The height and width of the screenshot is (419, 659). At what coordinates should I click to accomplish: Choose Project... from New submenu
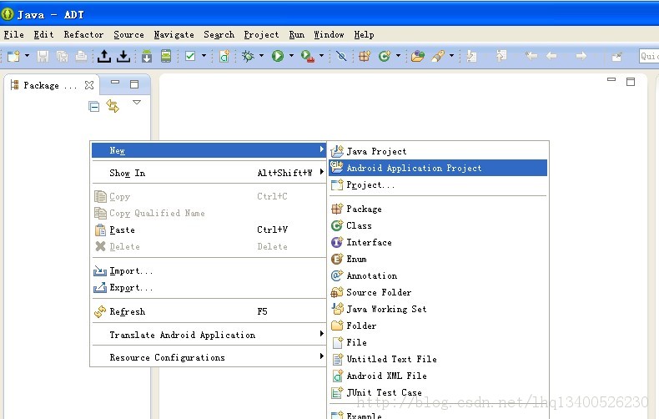coord(438,184)
